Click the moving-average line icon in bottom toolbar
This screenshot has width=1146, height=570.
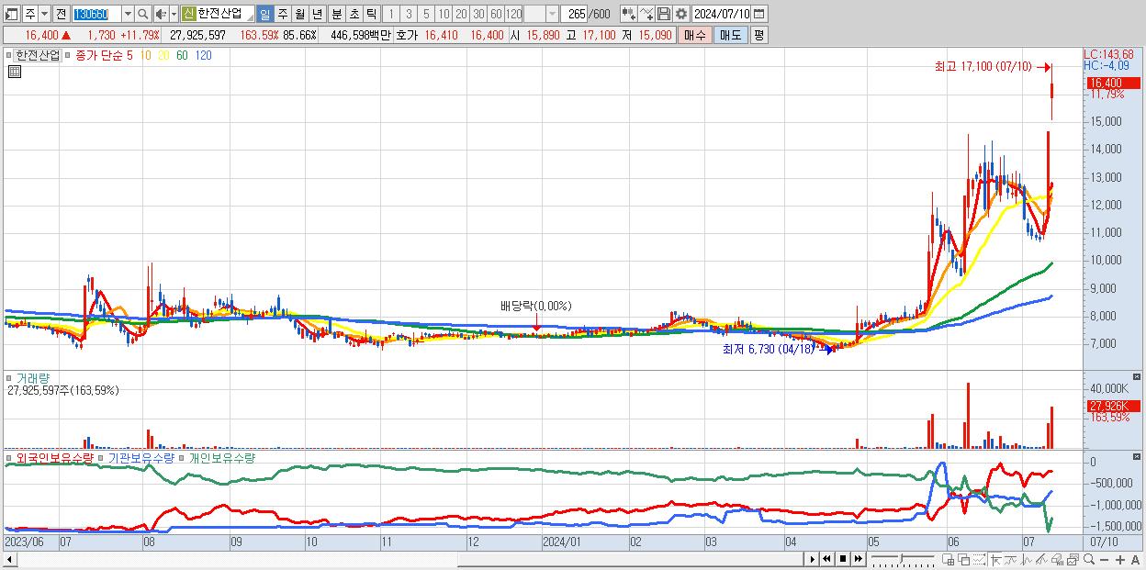click(x=1010, y=560)
